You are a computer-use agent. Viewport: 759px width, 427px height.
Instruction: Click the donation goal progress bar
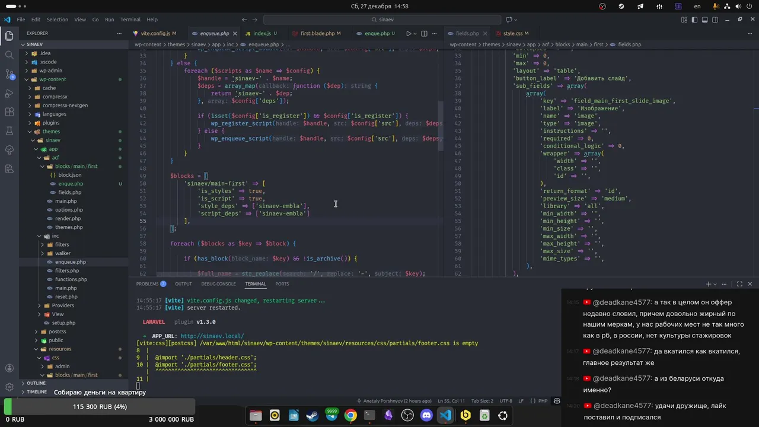pos(99,407)
